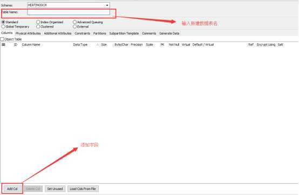Go to the Constraints tab
Viewport: 299px width, 195px height.
[x=82, y=33]
